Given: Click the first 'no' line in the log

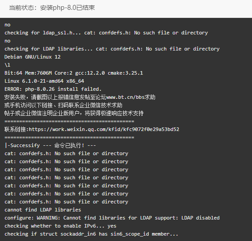Looking at the screenshot, I should [x=8, y=25].
